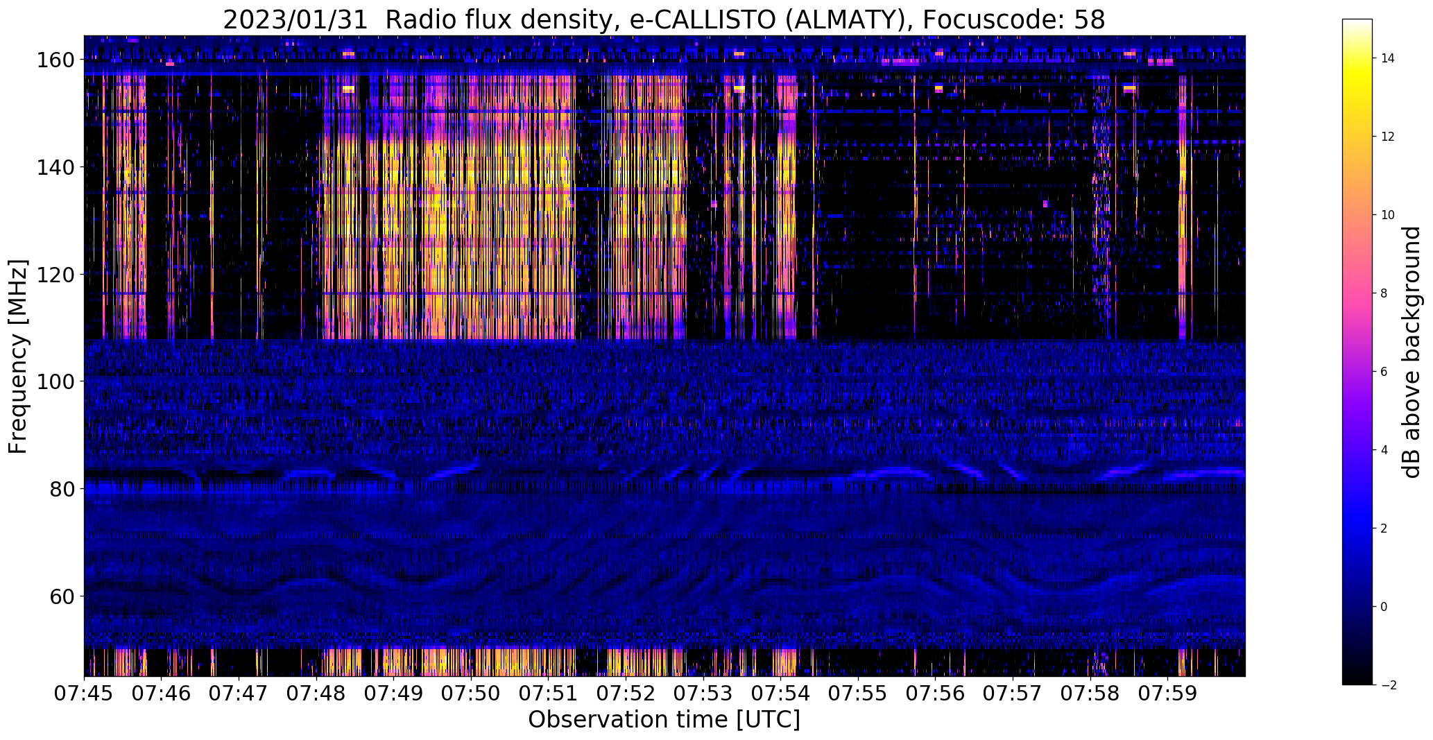The width and height of the screenshot is (1433, 740).
Task: Click the 160 frequency tick label
Action: coord(55,60)
